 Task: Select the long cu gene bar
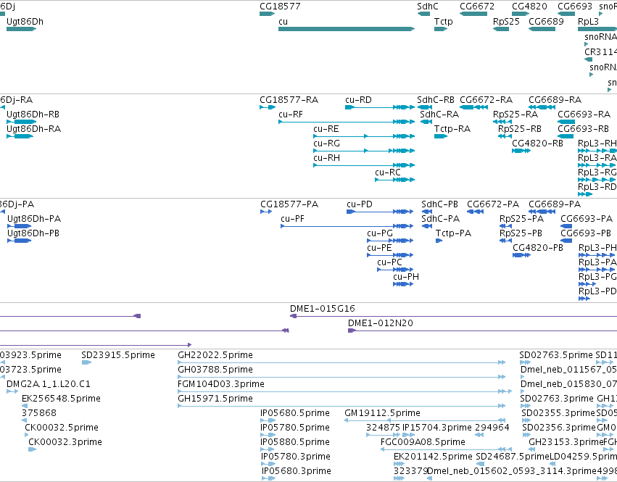pyautogui.click(x=347, y=29)
